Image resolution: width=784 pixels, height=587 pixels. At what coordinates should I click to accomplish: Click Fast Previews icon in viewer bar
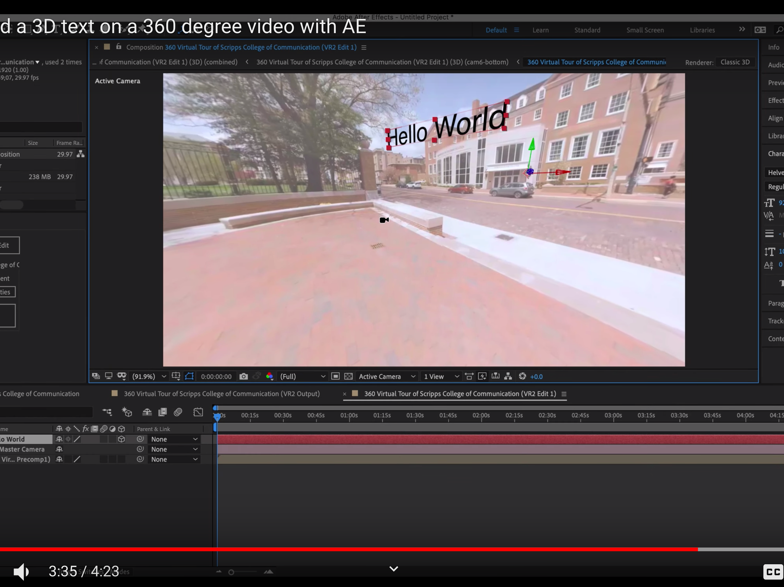coord(482,376)
